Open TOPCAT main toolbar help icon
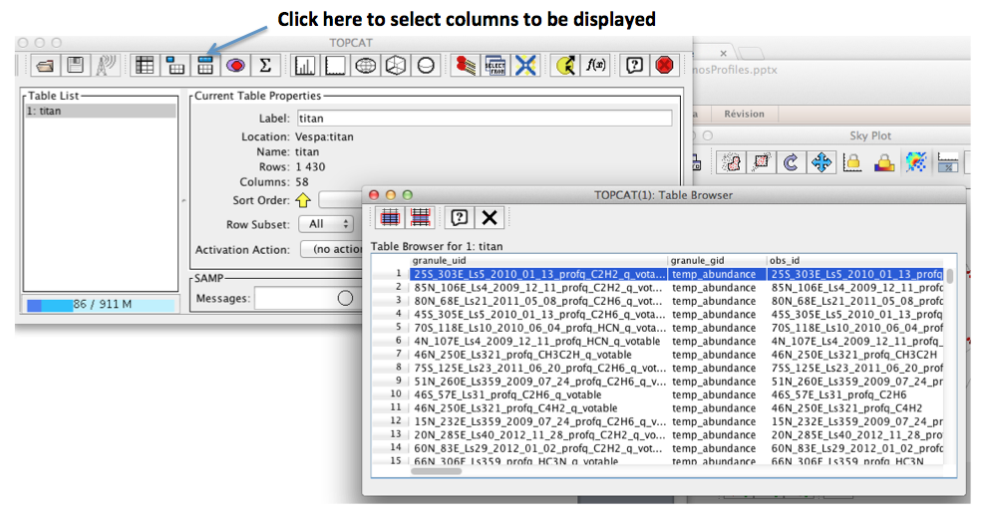The height and width of the screenshot is (518, 987). [x=634, y=66]
